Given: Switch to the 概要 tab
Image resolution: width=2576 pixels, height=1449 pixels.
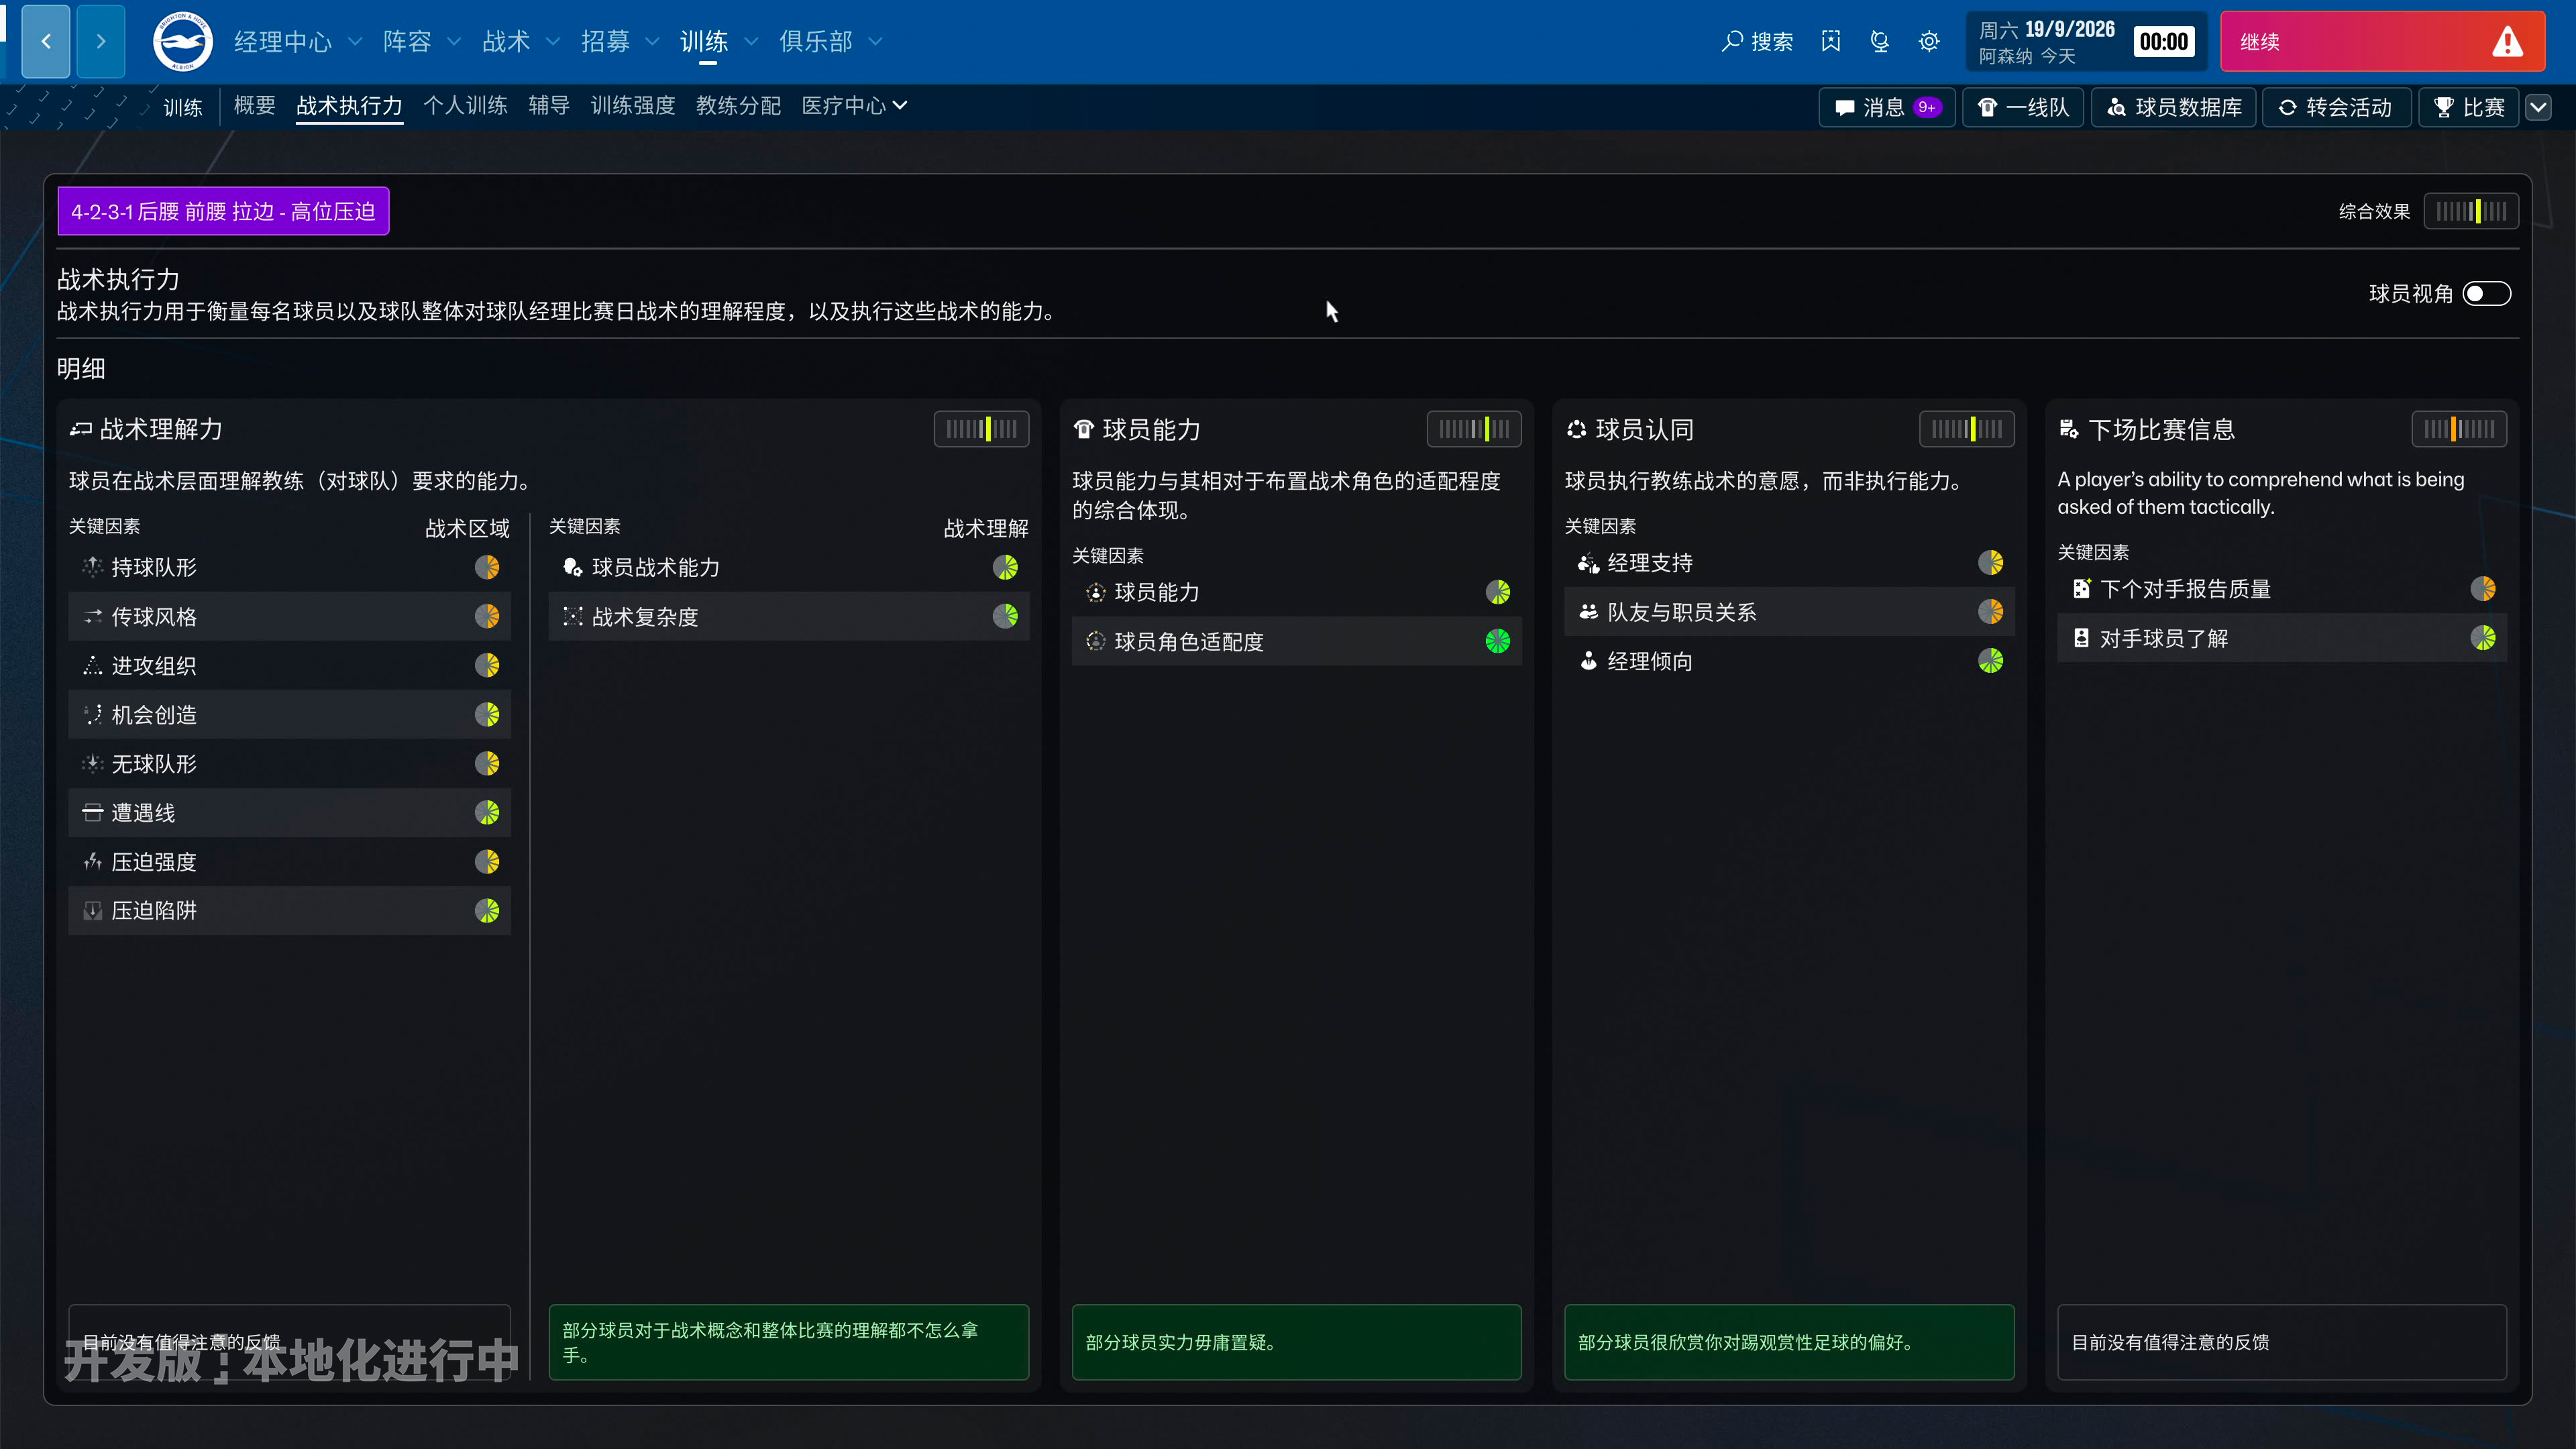Looking at the screenshot, I should [254, 105].
